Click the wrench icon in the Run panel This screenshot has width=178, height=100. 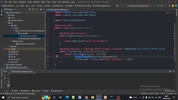click(x=5, y=78)
